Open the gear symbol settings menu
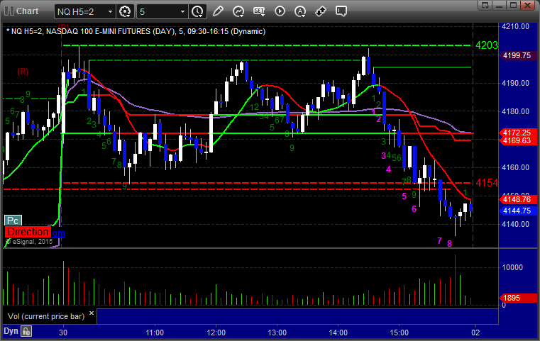The height and width of the screenshot is (341, 540). click(x=125, y=12)
